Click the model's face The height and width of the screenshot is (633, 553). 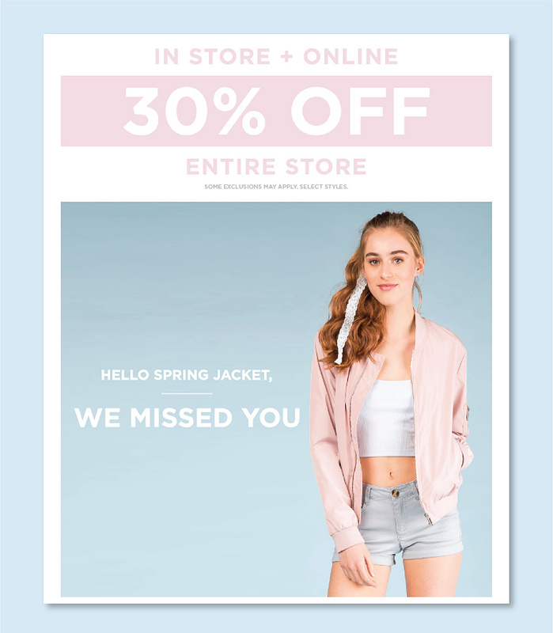[x=389, y=267]
